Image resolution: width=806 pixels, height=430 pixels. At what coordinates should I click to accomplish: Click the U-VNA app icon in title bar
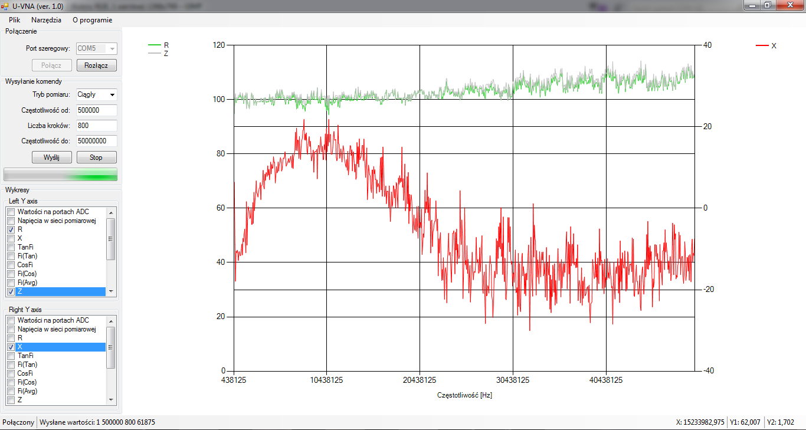5,5
